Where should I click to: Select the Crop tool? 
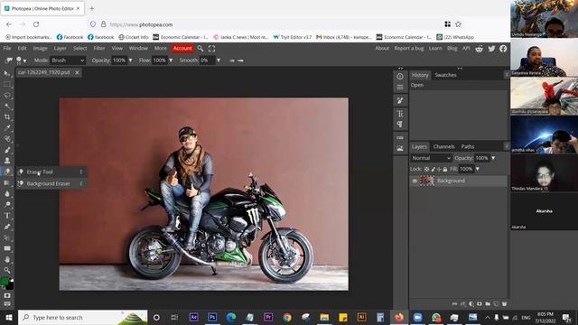7,116
